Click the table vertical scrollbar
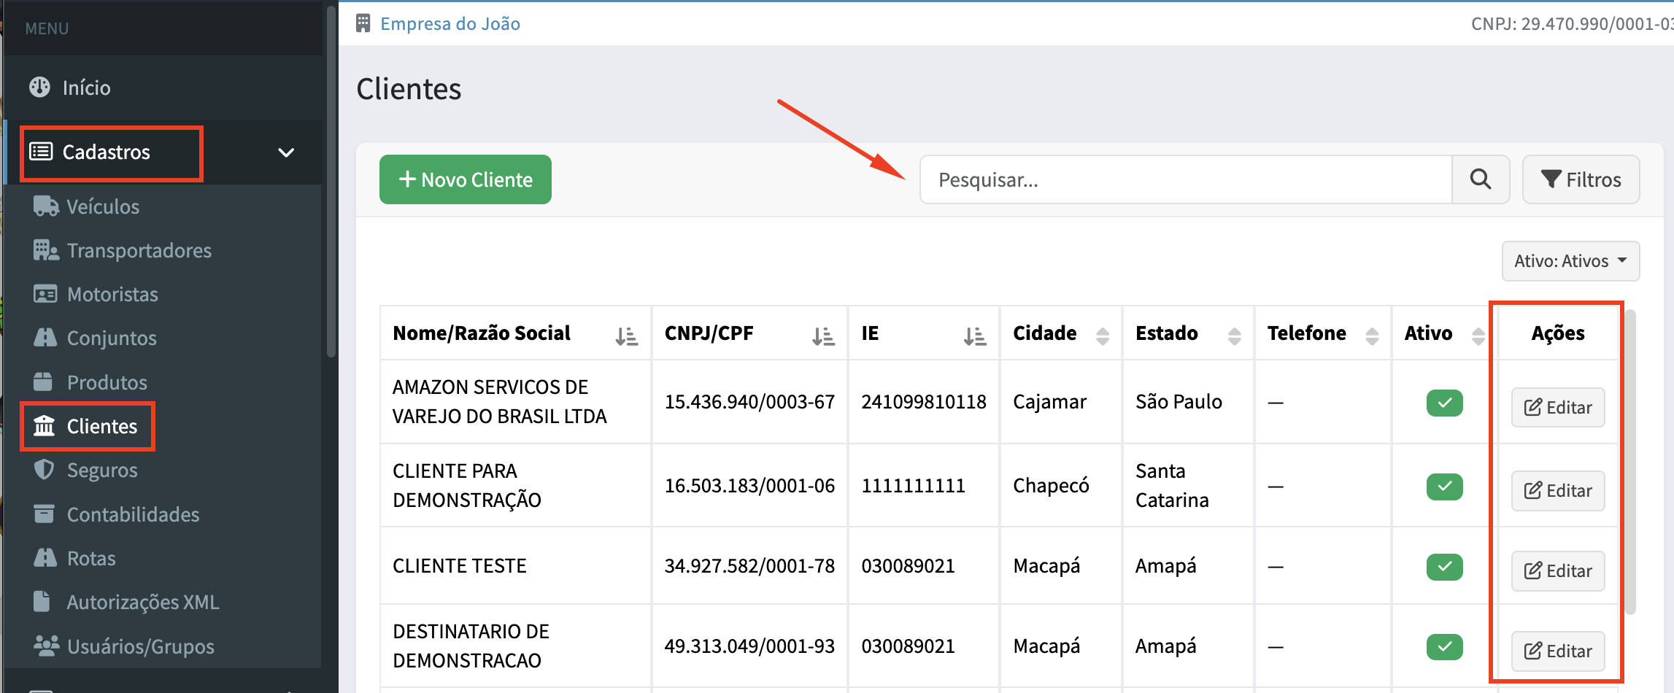This screenshot has height=693, width=1674. (1630, 462)
